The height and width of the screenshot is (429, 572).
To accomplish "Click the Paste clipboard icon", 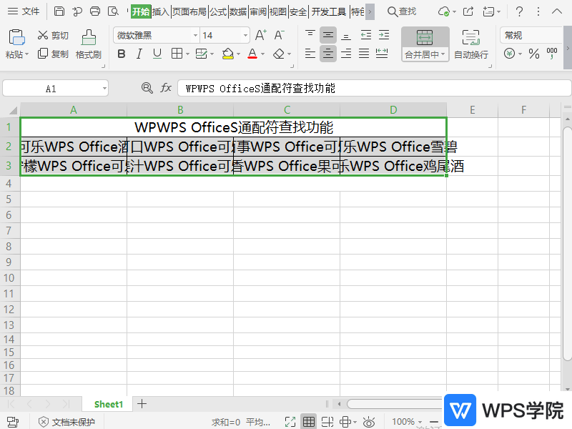I will 16,37.
